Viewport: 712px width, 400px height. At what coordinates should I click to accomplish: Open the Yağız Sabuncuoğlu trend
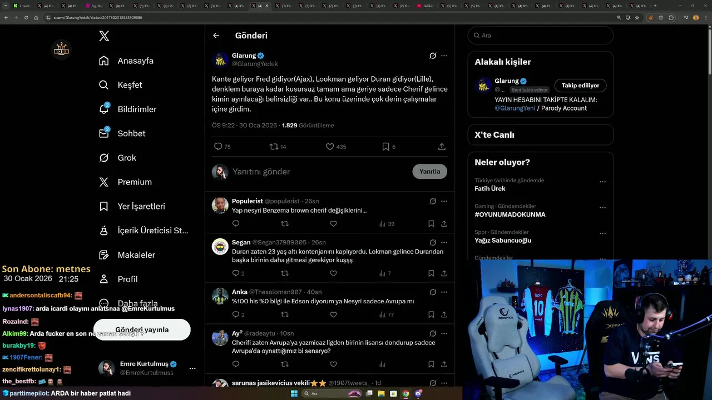(503, 241)
